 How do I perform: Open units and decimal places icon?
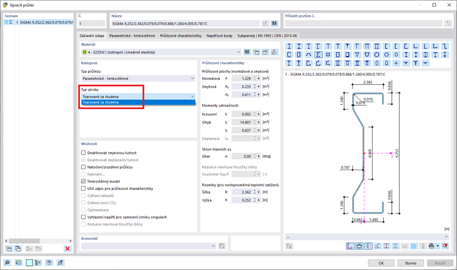pyautogui.click(x=19, y=263)
